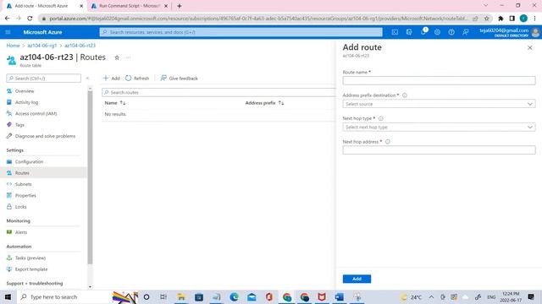Click the Microsoft Azure logo text

click(x=42, y=32)
